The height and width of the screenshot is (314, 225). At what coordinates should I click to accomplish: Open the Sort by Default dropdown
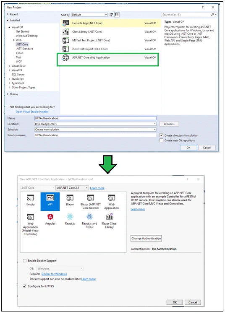point(89,15)
